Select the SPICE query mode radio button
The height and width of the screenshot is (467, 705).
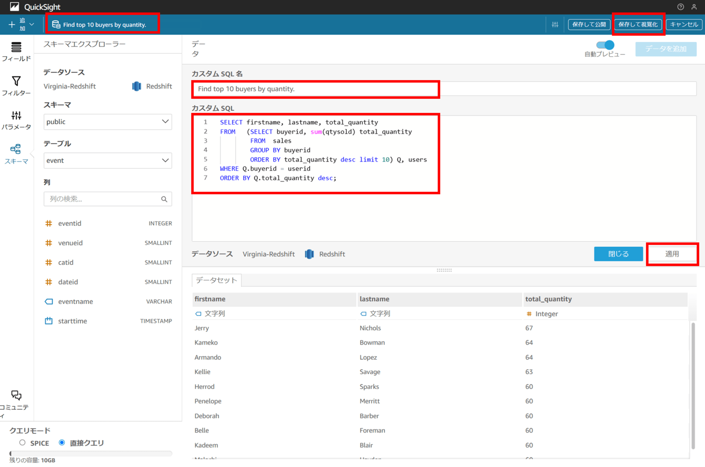pos(23,443)
